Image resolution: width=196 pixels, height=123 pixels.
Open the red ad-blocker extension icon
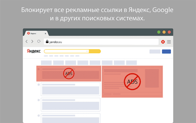click(x=163, y=42)
